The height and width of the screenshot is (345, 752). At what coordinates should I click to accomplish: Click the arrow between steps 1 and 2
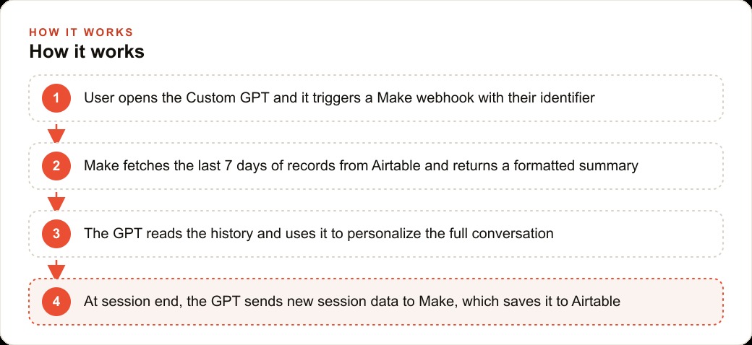tap(56, 134)
